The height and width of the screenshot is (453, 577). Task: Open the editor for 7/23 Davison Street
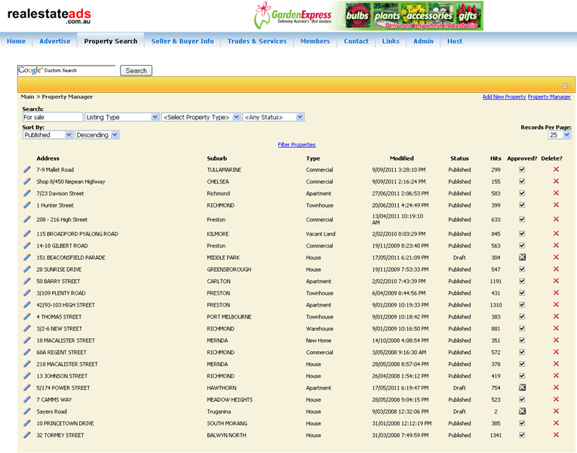click(x=27, y=193)
